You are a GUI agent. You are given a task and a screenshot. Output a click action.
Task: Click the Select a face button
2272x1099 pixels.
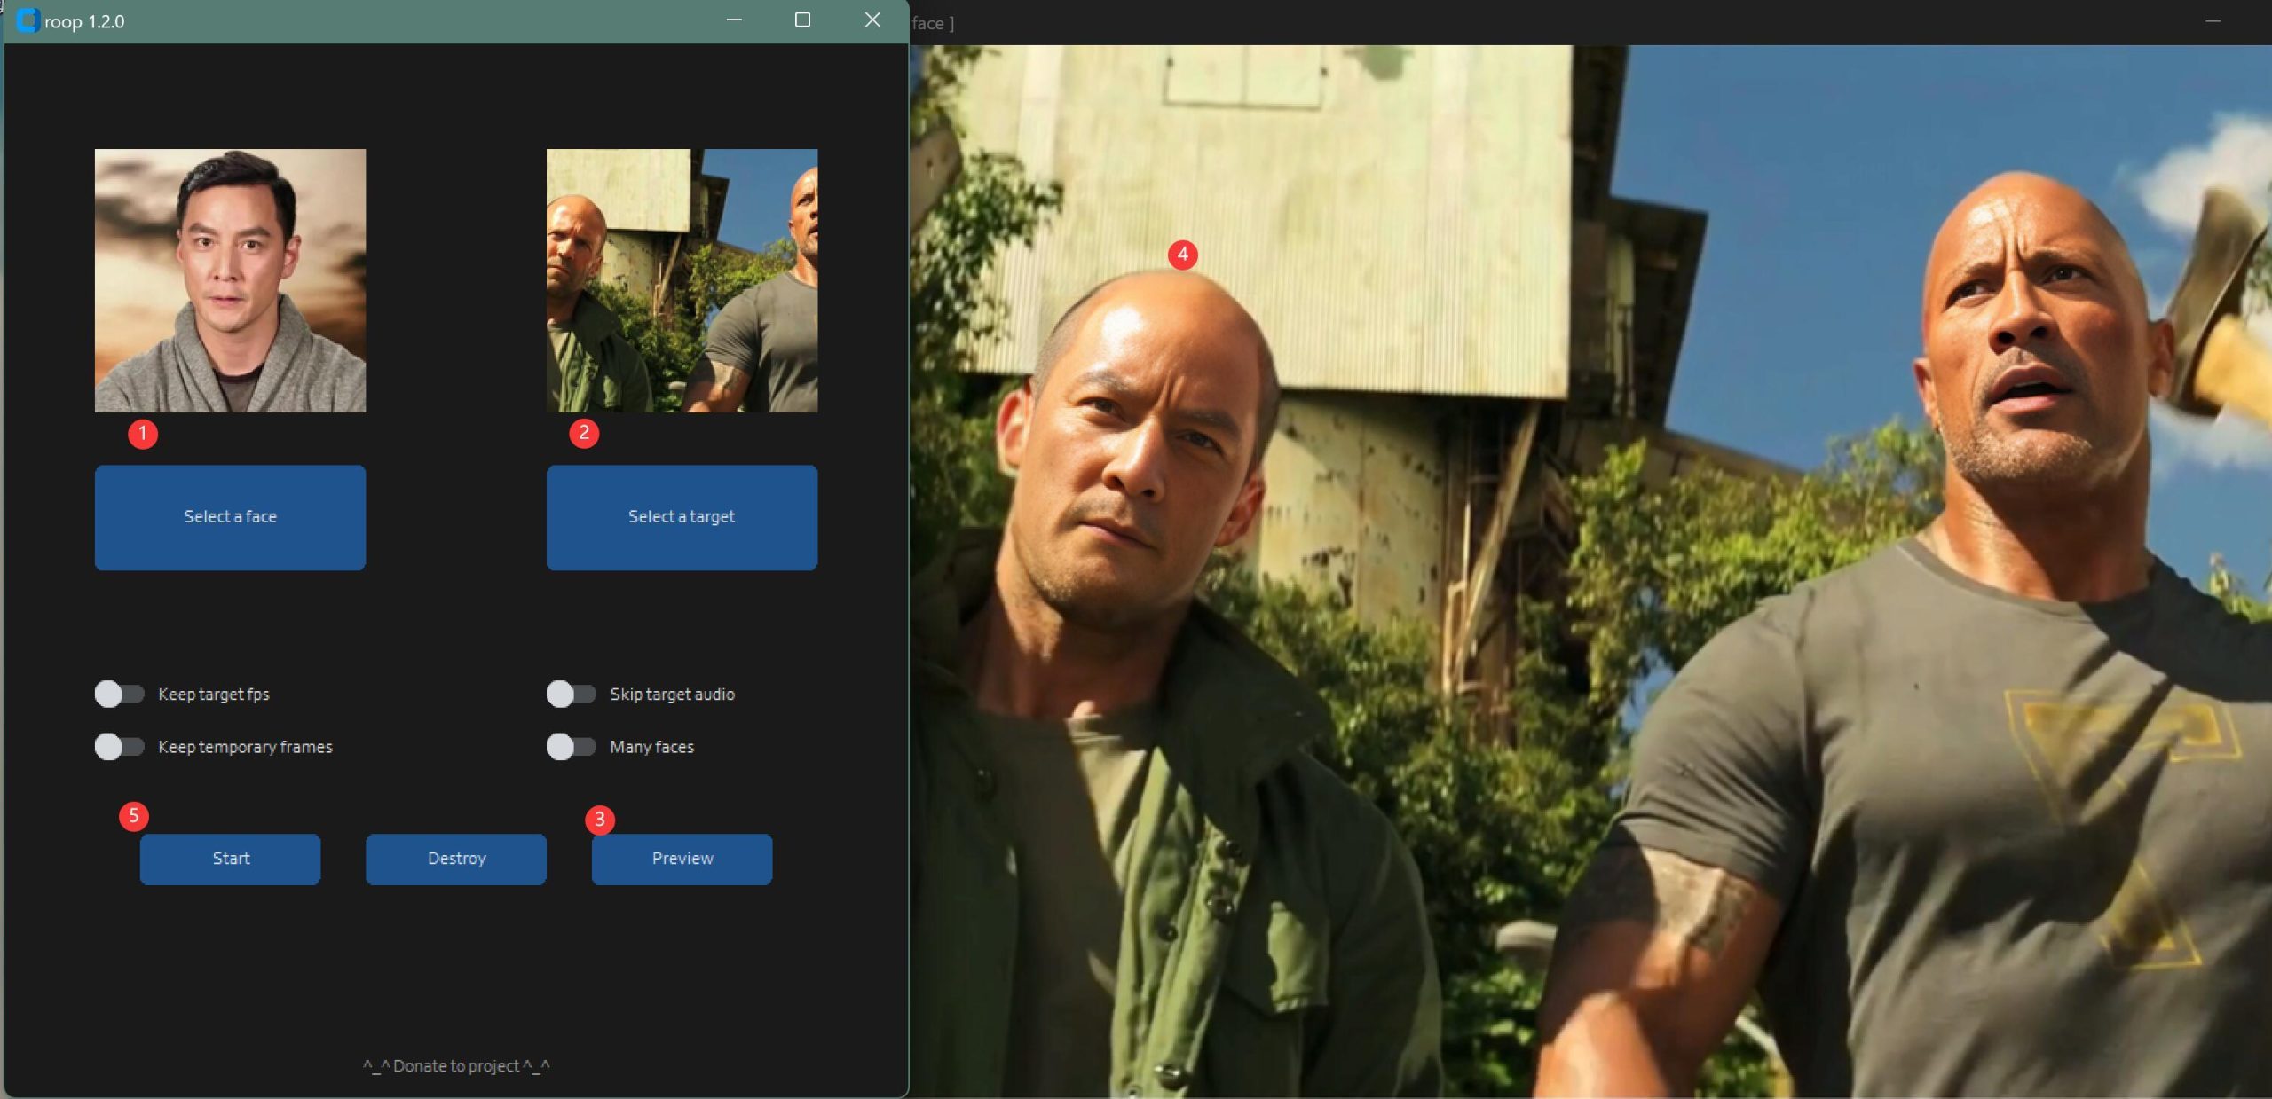230,517
